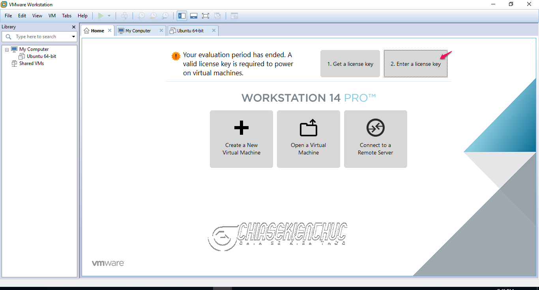This screenshot has height=290, width=539.
Task: Click the WORKSTATION 14 PRO heading
Action: [x=309, y=98]
